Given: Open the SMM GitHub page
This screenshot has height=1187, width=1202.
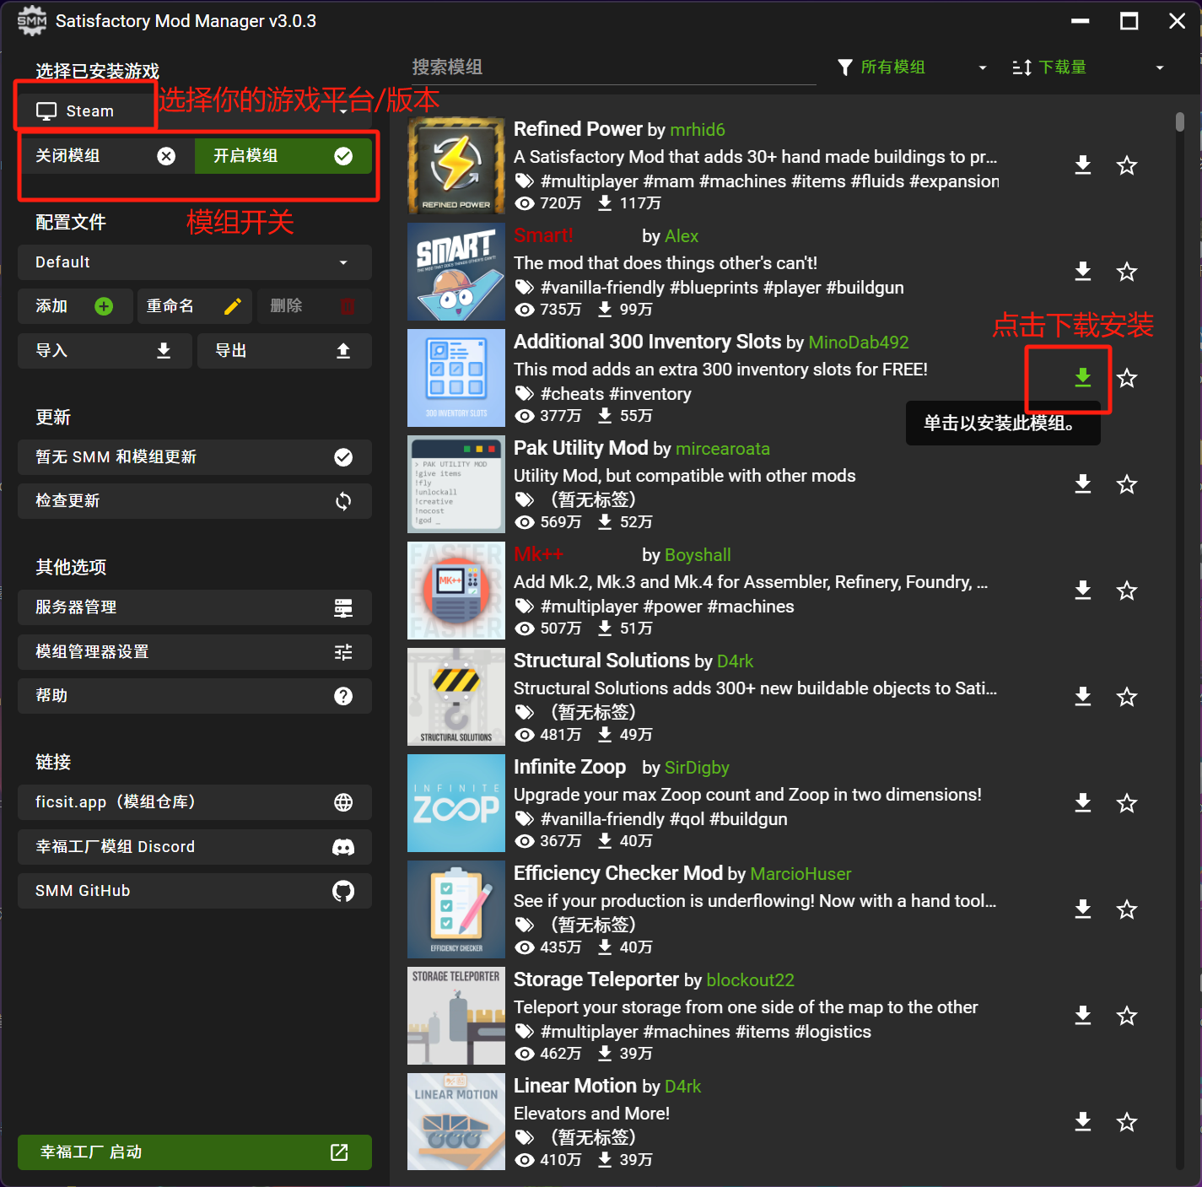Looking at the screenshot, I should 194,891.
